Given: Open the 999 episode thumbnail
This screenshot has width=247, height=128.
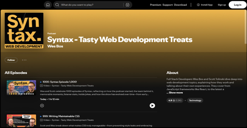Looking at the screenshot, I should tap(21, 121).
